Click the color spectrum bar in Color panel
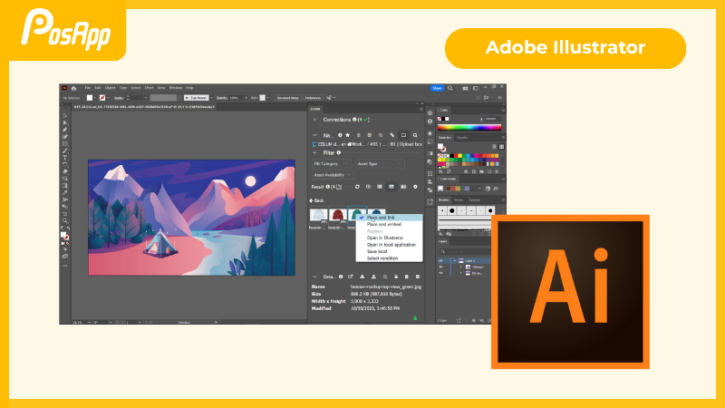 coord(469,127)
